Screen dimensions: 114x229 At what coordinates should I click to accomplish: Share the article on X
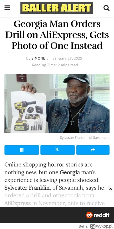pos(58,150)
